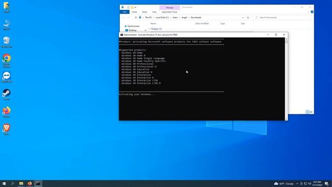Sort files by the Date modified column
332x187 pixels.
[x=202, y=23]
